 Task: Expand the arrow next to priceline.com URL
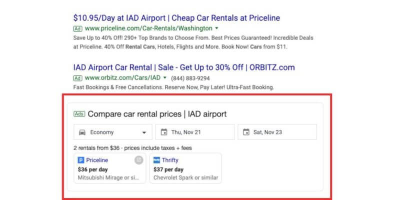pyautogui.click(x=216, y=28)
